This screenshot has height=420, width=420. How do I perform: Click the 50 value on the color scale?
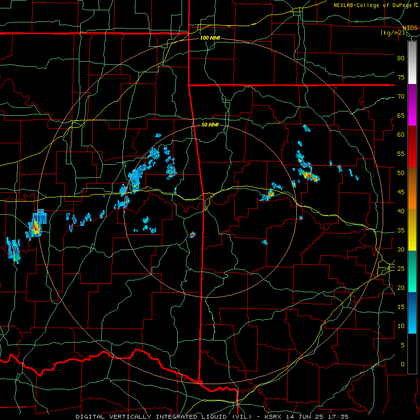click(401, 173)
